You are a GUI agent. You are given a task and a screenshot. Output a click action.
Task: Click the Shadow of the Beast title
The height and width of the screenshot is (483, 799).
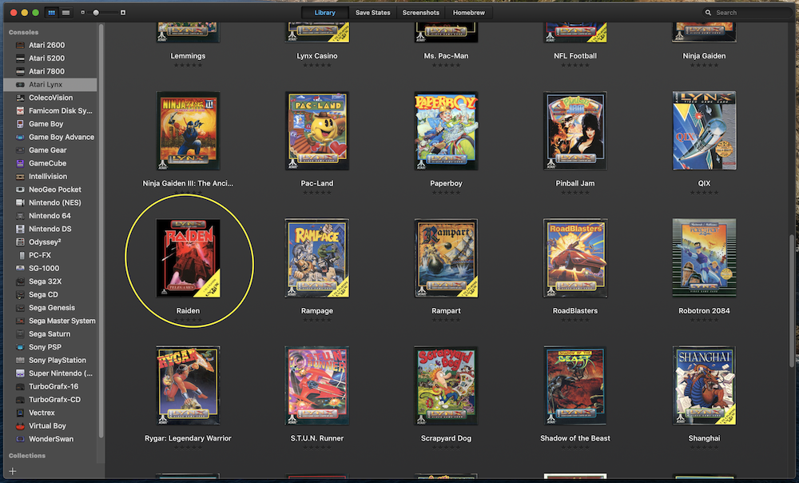coord(574,438)
